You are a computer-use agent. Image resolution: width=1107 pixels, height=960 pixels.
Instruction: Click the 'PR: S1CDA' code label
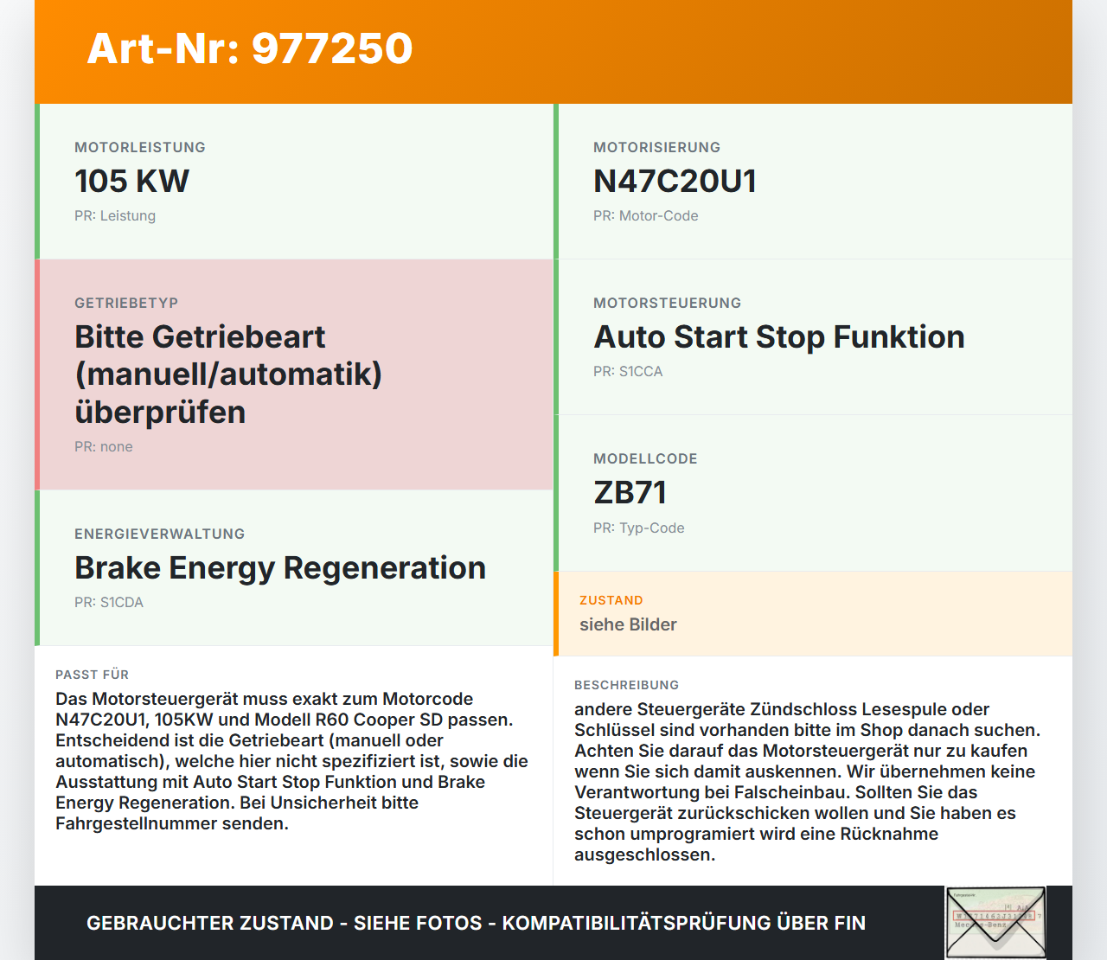(x=109, y=603)
